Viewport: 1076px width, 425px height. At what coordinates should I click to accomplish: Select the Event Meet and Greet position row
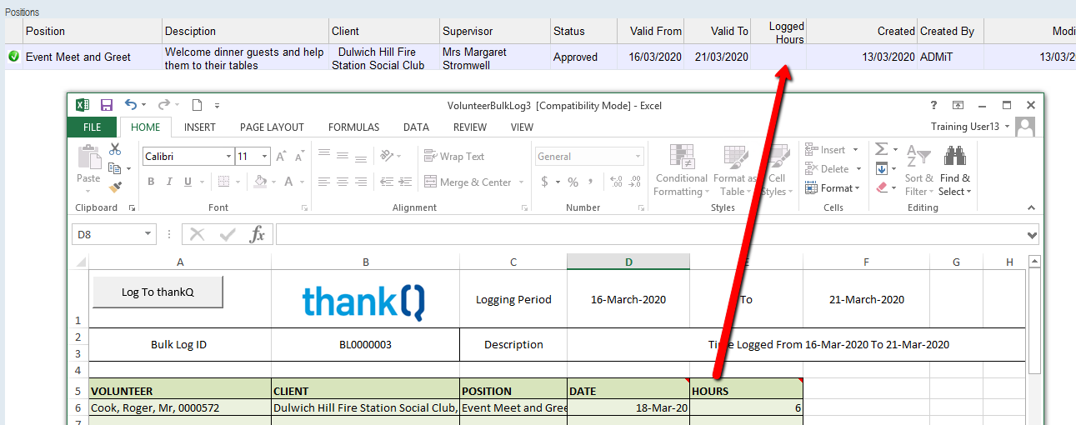pos(78,57)
